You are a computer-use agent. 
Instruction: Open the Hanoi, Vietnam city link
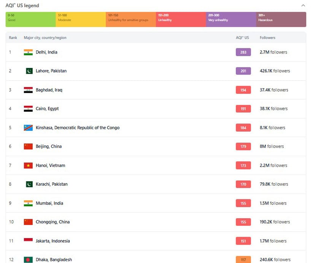click(x=51, y=165)
